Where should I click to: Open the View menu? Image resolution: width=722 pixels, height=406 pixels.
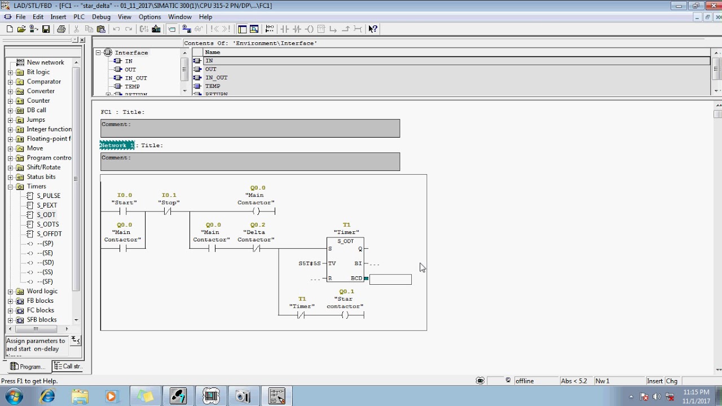click(125, 17)
